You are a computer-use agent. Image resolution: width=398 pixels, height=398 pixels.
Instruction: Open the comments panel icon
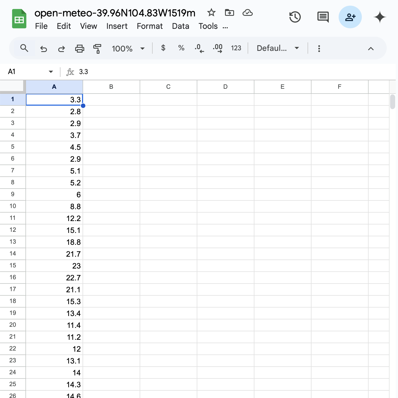[x=323, y=17]
